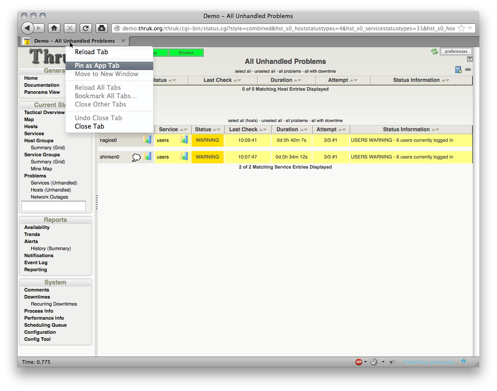Click the Adblock Plus icon in status bar
This screenshot has height=391, width=497.
tap(359, 362)
